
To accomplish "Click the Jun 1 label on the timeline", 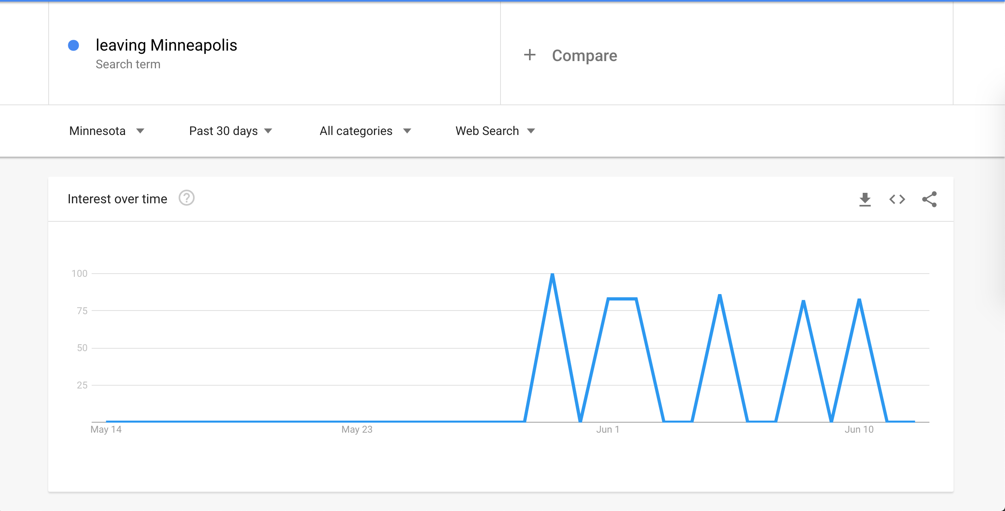I will [x=607, y=429].
